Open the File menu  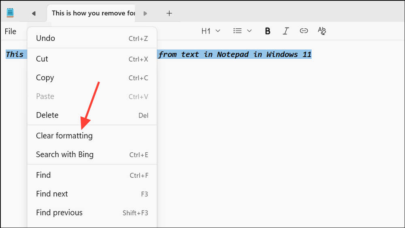tap(11, 31)
